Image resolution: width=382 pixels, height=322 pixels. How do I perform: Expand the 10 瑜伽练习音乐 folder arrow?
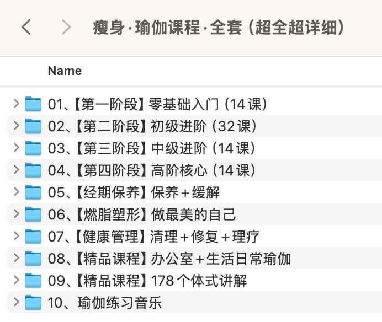[16, 303]
